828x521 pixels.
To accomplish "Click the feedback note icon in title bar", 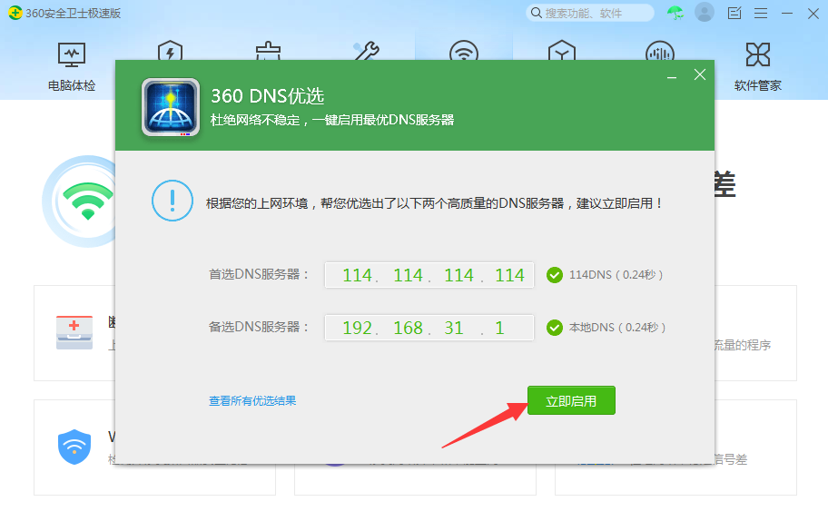I will coord(734,14).
